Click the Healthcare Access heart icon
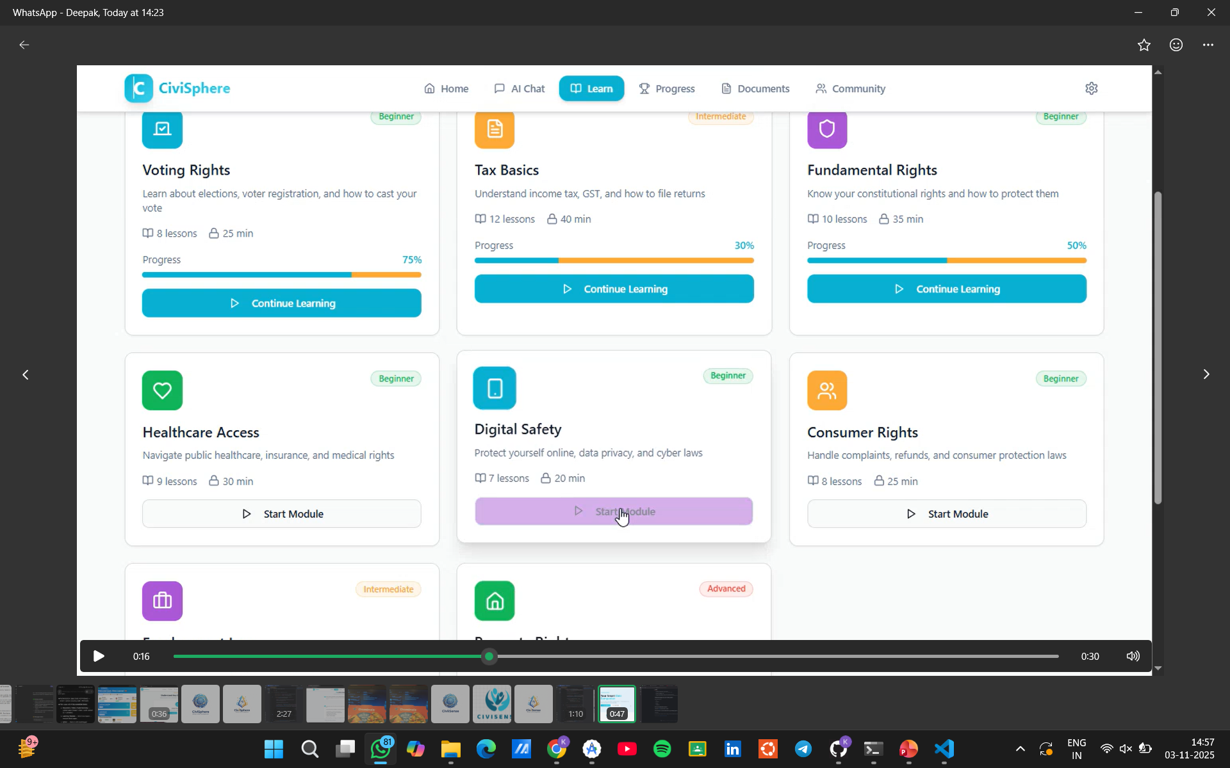This screenshot has width=1230, height=768. 162,390
